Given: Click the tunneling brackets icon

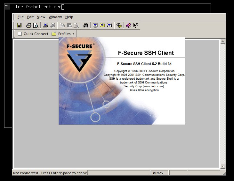Looking at the screenshot, I should pyautogui.click(x=109, y=25).
